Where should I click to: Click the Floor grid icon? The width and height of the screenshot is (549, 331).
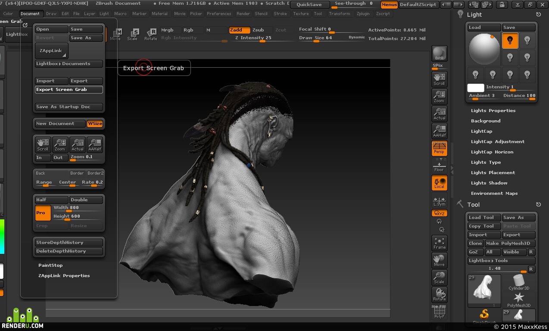439,165
